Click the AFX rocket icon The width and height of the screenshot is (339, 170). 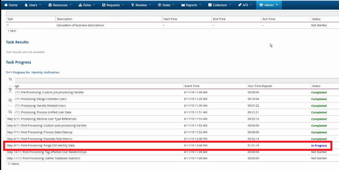[x=240, y=5]
